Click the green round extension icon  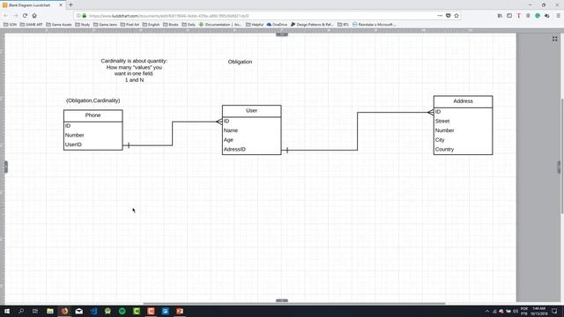(538, 16)
